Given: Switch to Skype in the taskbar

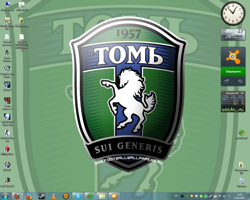Looking at the screenshot, I should pyautogui.click(x=78, y=196).
